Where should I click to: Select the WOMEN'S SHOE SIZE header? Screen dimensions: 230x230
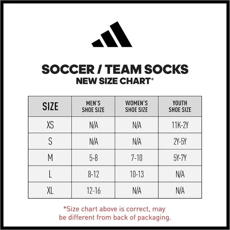point(137,106)
